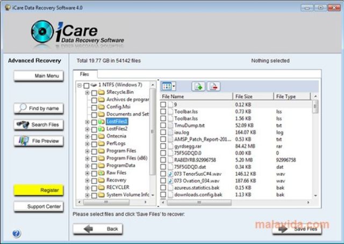
Task: Click the help question mark icon
Action: click(16, 234)
